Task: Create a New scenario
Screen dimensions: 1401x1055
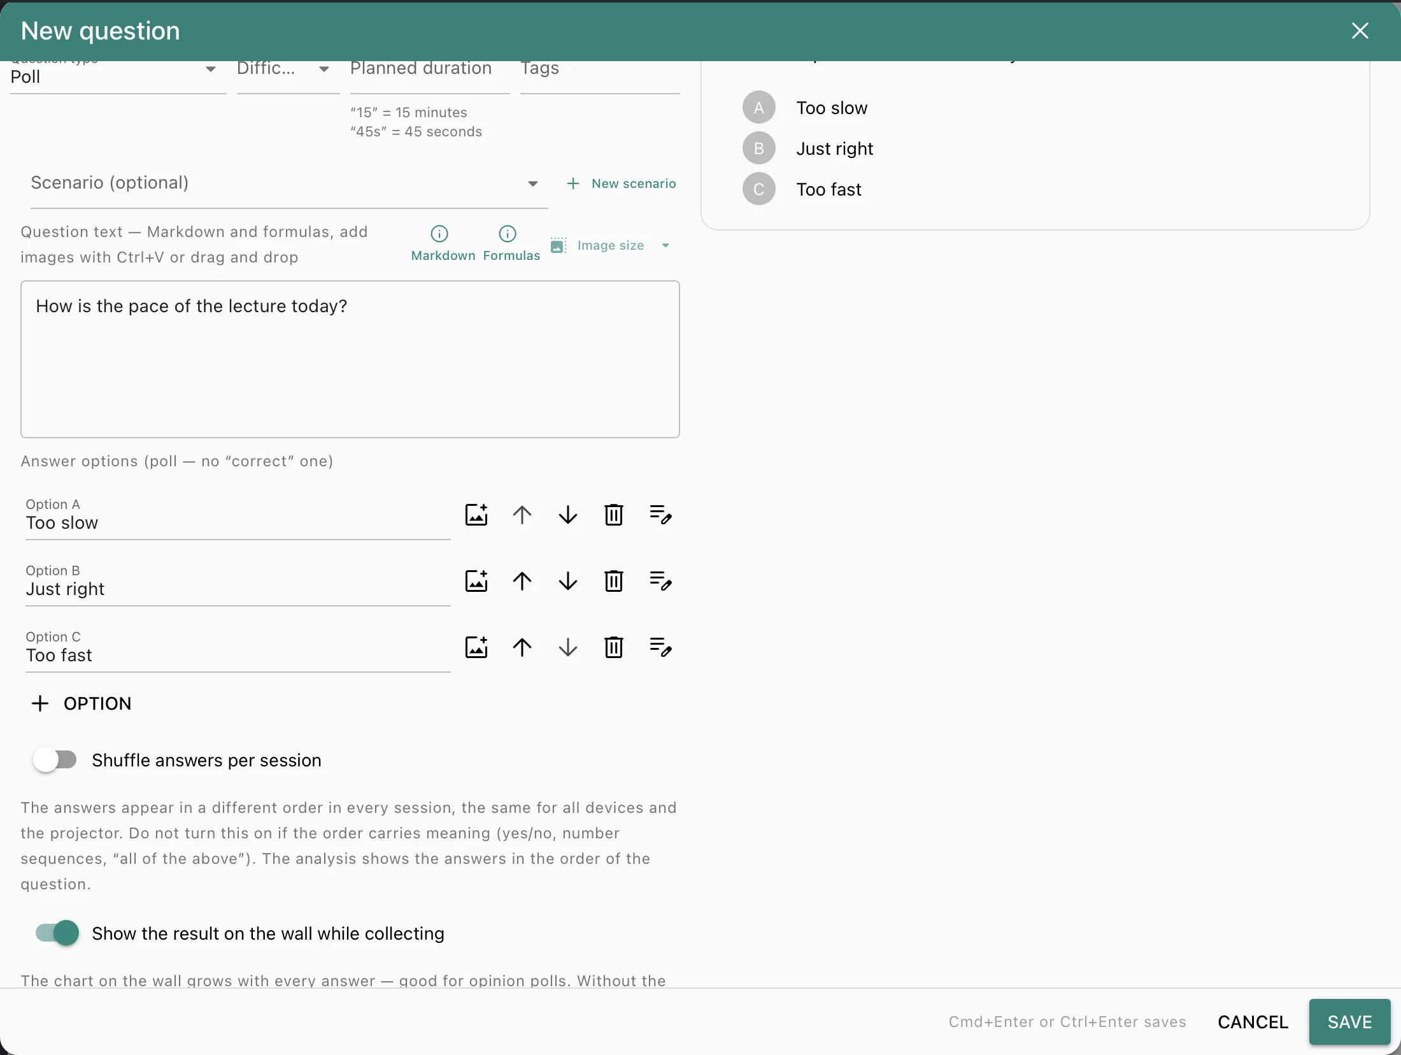Action: coord(622,183)
